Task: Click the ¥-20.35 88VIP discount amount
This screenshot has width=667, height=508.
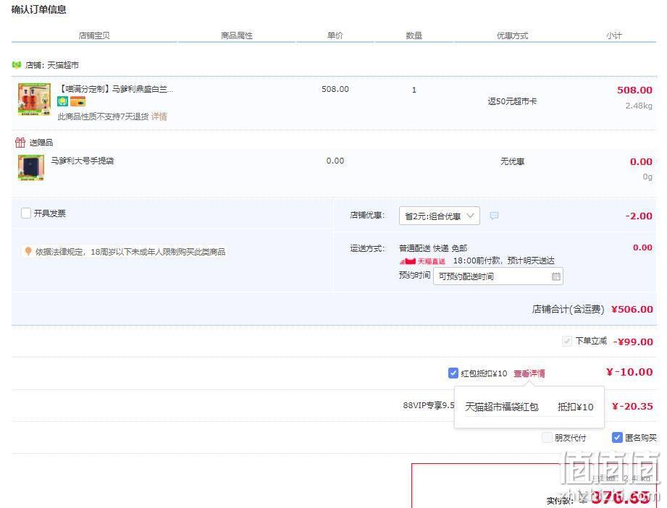Action: coord(632,407)
